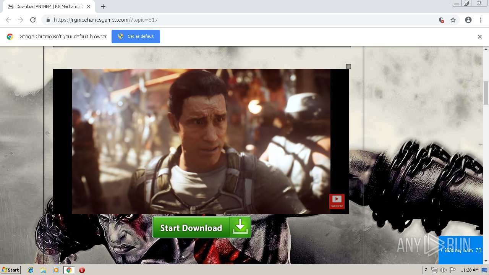Viewport: 489px width, 275px height.
Task: Open the Opera icon in taskbar
Action: pyautogui.click(x=82, y=270)
